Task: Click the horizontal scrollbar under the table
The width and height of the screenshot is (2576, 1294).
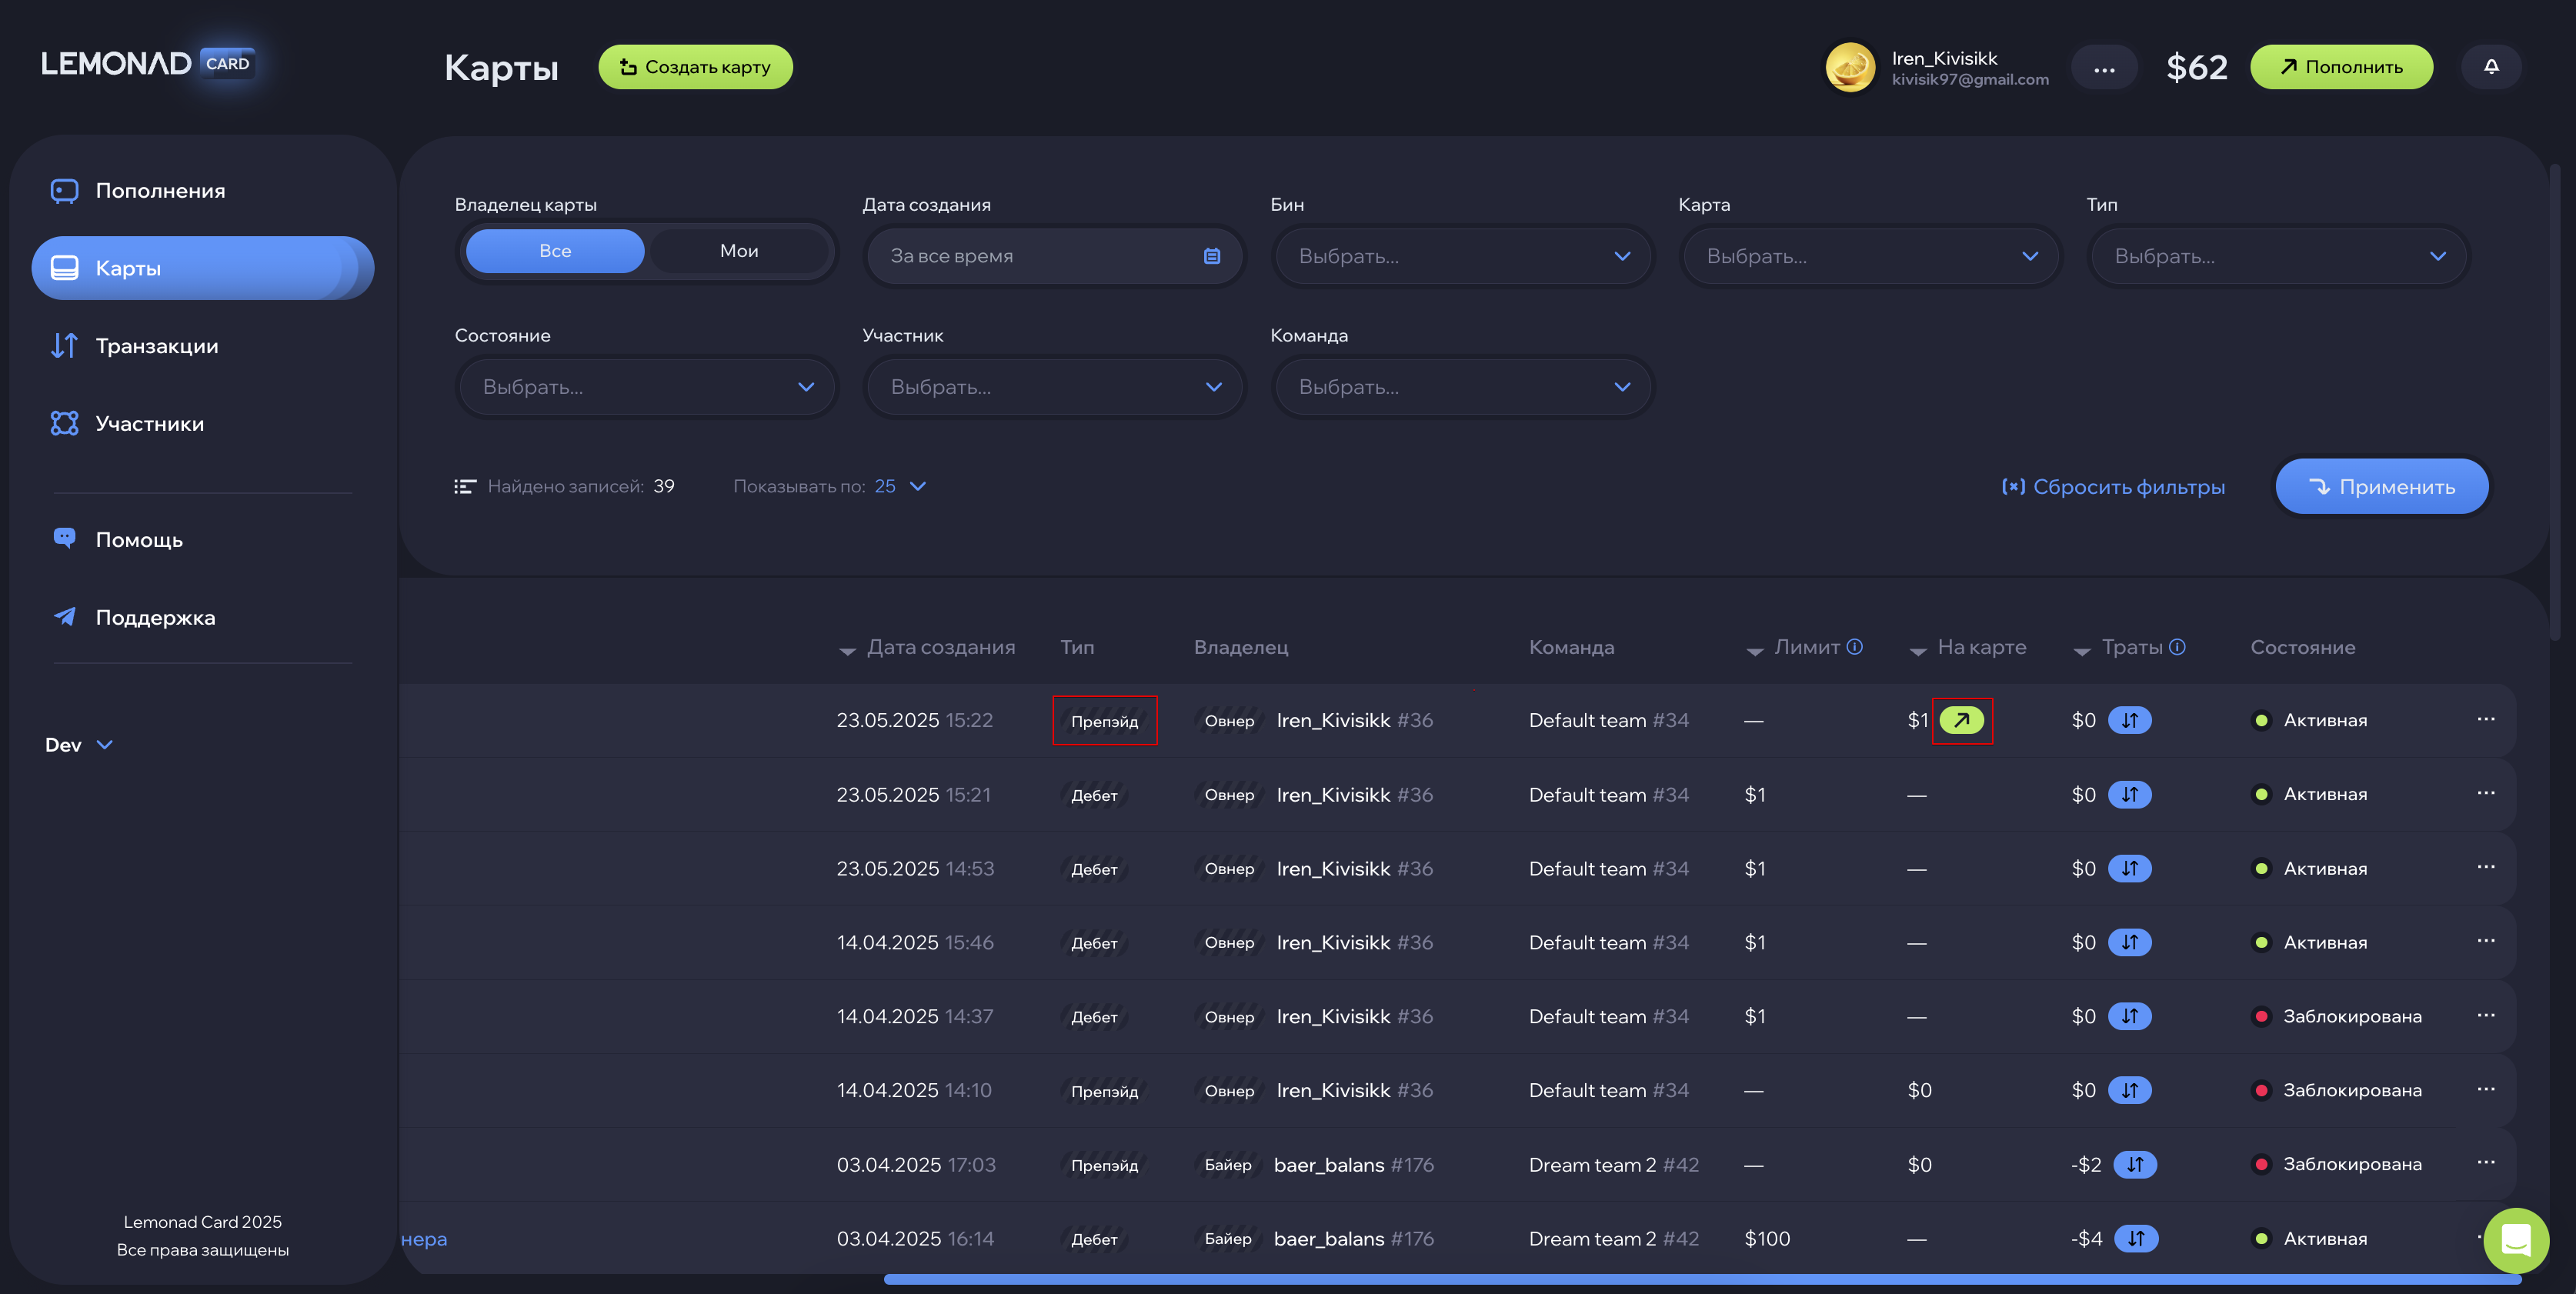Action: (1700, 1279)
